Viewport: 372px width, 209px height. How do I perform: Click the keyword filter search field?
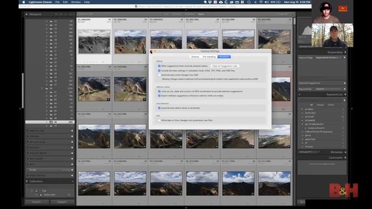pos(321,100)
